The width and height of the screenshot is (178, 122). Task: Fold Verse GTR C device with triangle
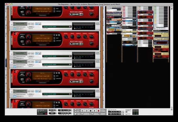(12, 54)
